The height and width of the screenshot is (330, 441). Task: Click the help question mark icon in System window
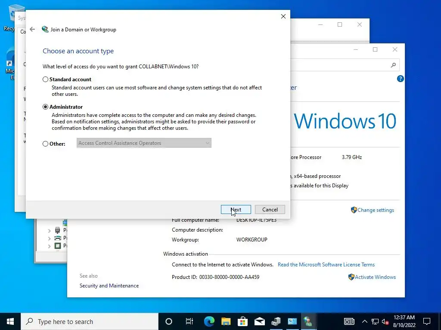pos(400,79)
